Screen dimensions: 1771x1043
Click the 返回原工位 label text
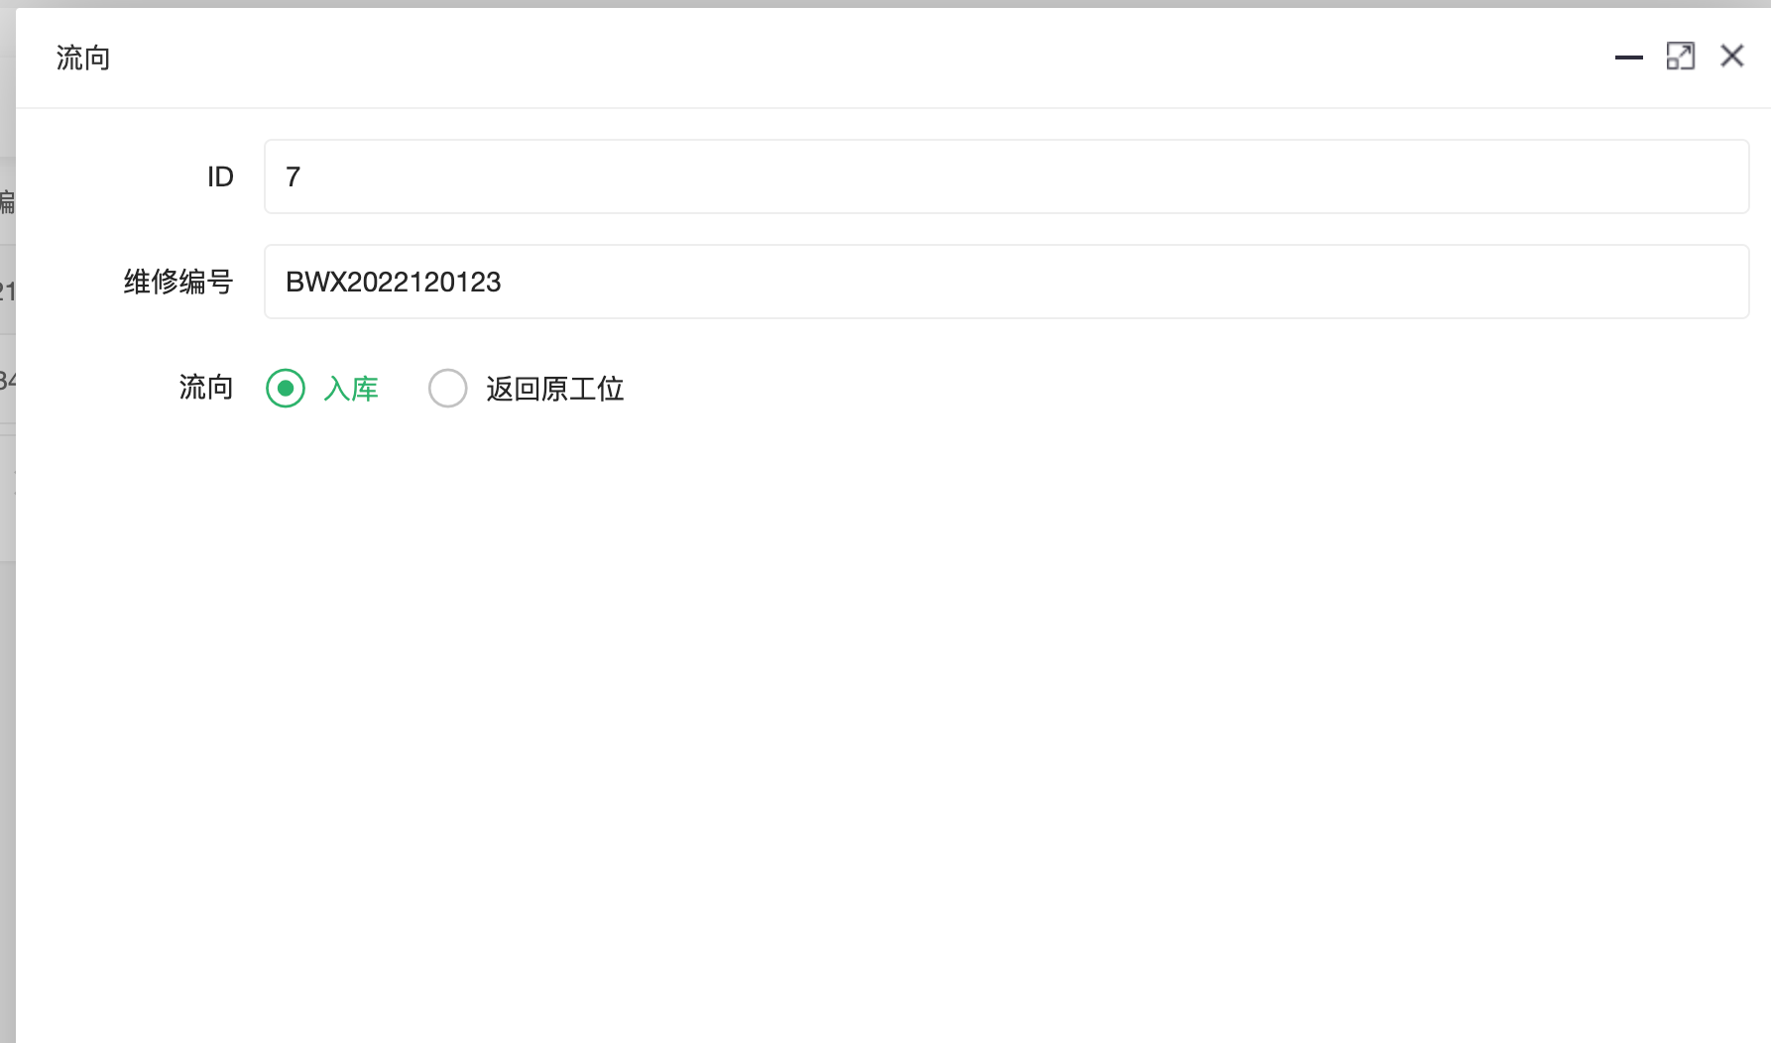tap(555, 389)
